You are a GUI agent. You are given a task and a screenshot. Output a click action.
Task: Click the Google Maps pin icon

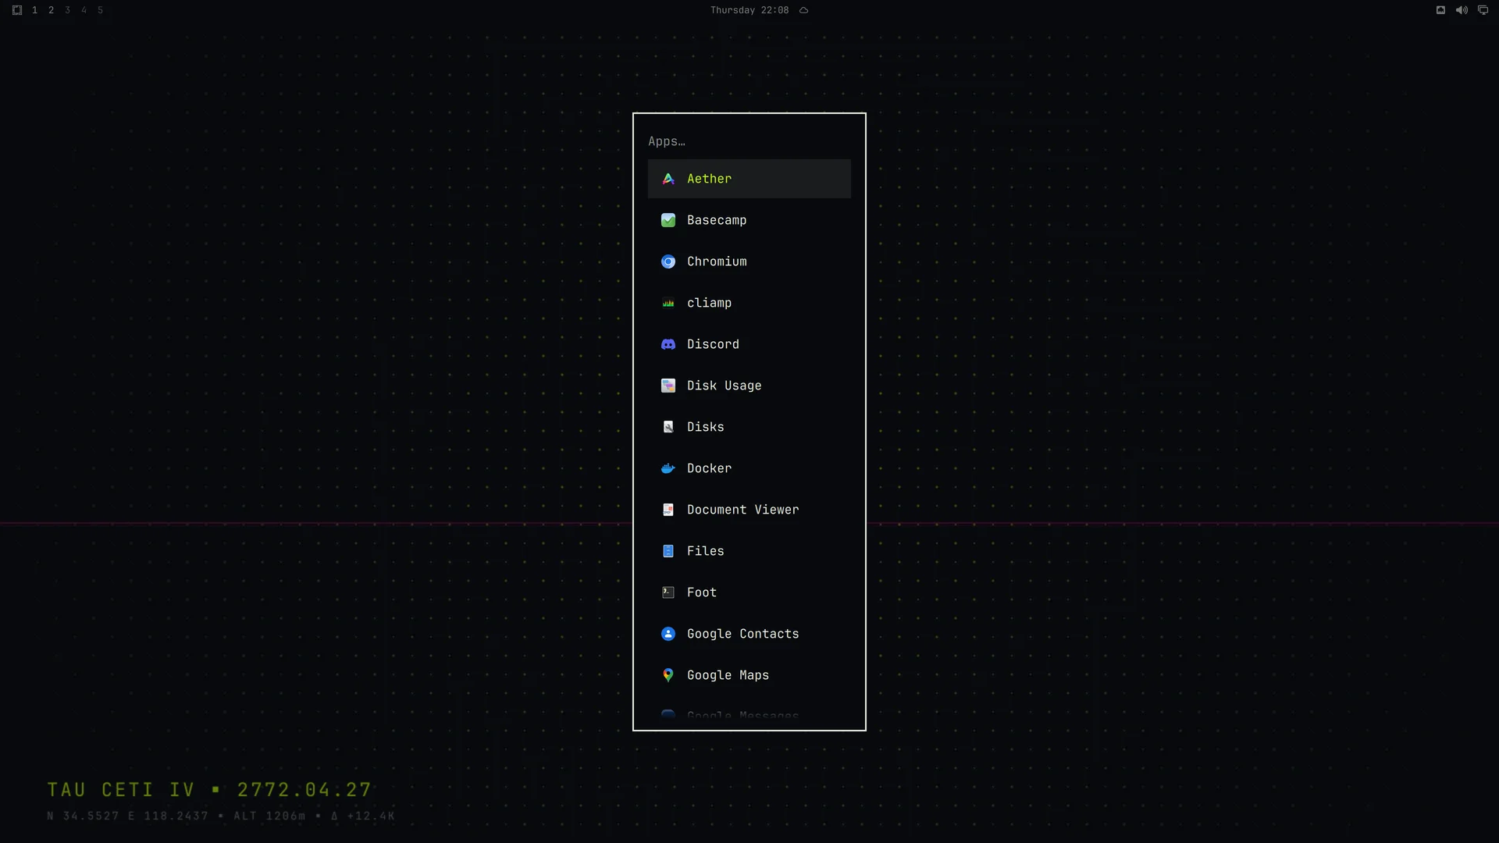[668, 675]
